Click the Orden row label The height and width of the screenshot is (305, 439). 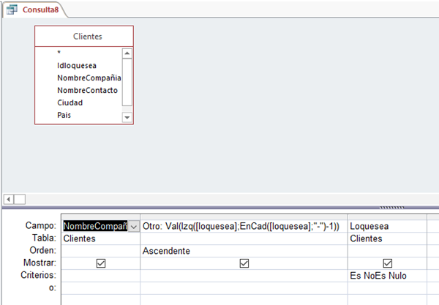[43, 250]
